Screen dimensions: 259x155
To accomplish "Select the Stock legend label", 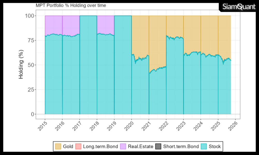I will [215, 146].
